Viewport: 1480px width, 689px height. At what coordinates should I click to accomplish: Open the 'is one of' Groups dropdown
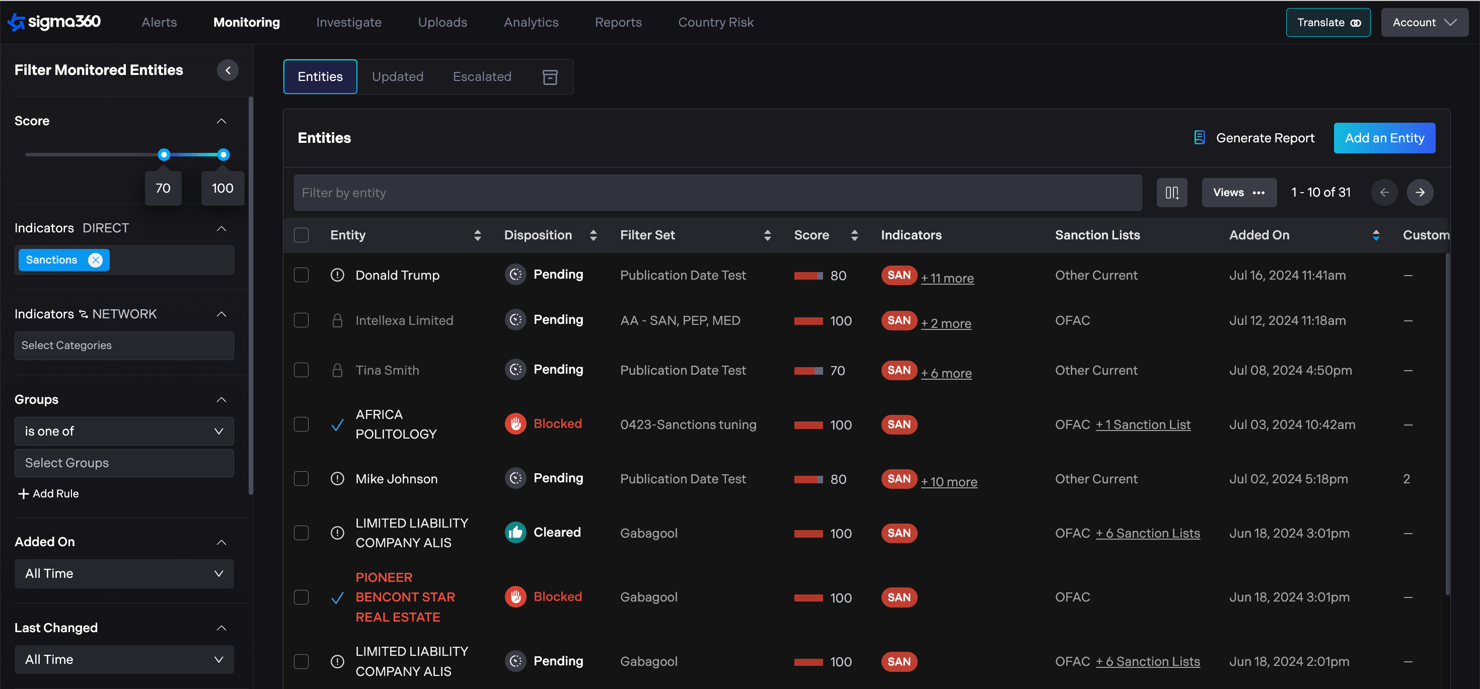point(124,431)
